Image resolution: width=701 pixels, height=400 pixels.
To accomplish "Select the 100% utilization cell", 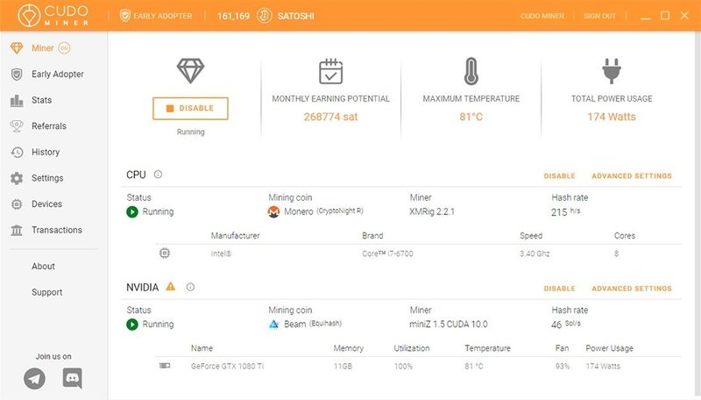I will point(403,367).
